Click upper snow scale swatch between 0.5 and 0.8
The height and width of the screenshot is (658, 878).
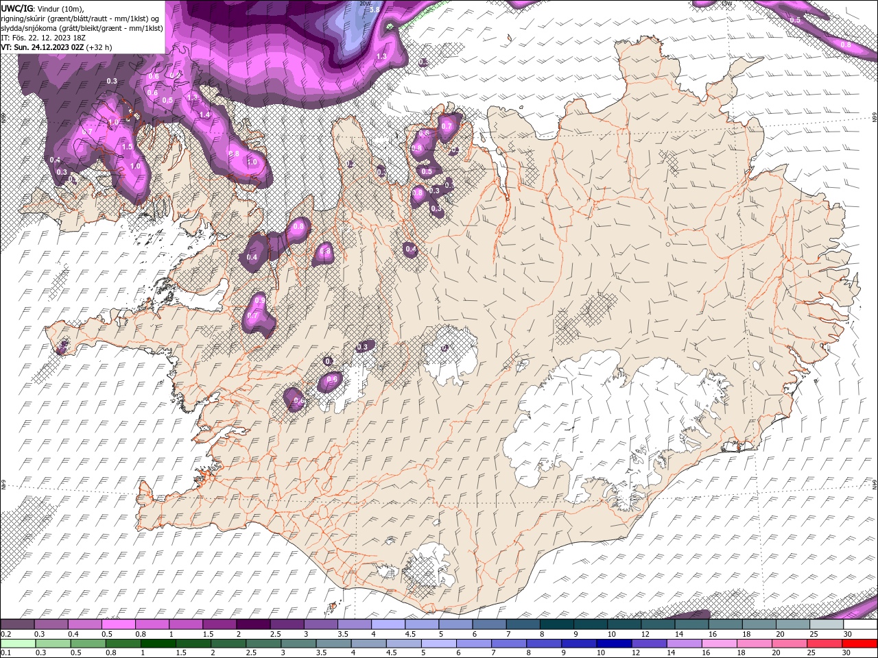[x=118, y=624]
